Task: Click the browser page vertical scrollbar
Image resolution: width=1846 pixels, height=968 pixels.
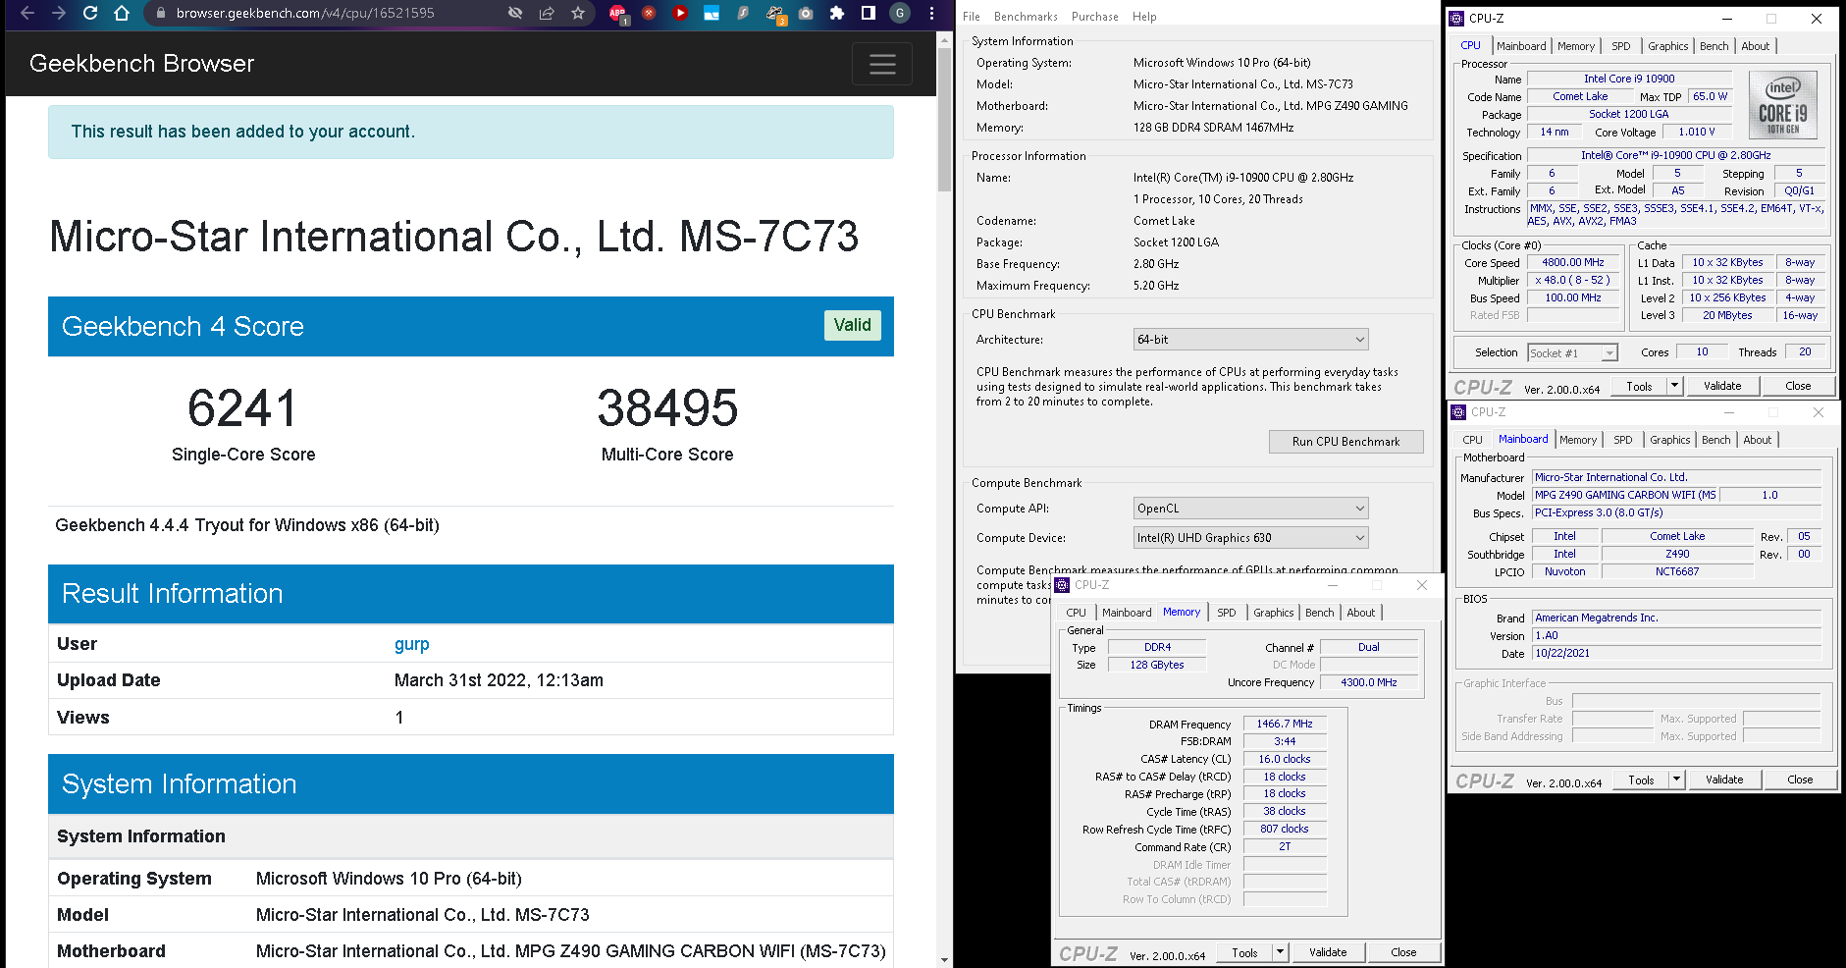Action: (944, 118)
